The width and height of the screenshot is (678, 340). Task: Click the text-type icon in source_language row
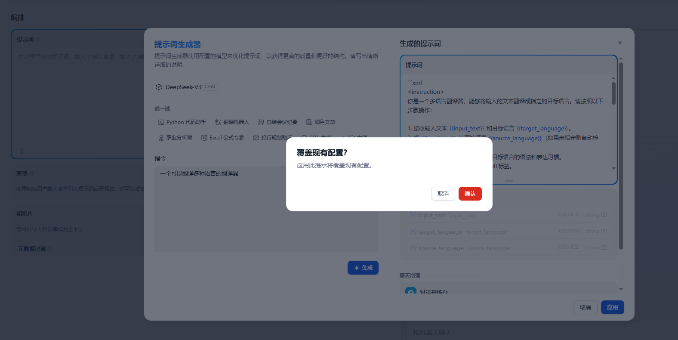point(604,247)
